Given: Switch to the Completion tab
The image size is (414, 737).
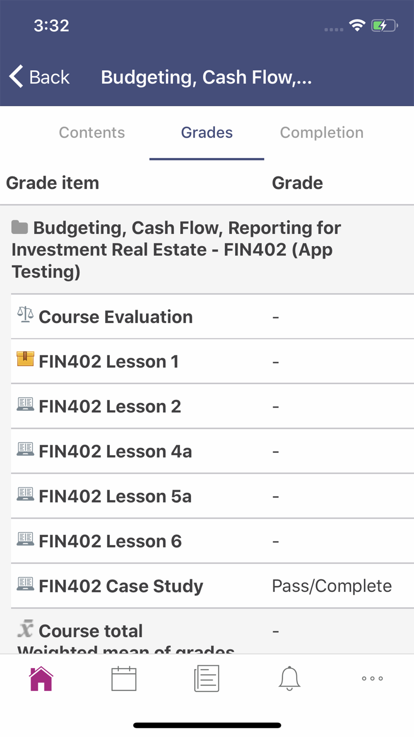Looking at the screenshot, I should point(322,133).
